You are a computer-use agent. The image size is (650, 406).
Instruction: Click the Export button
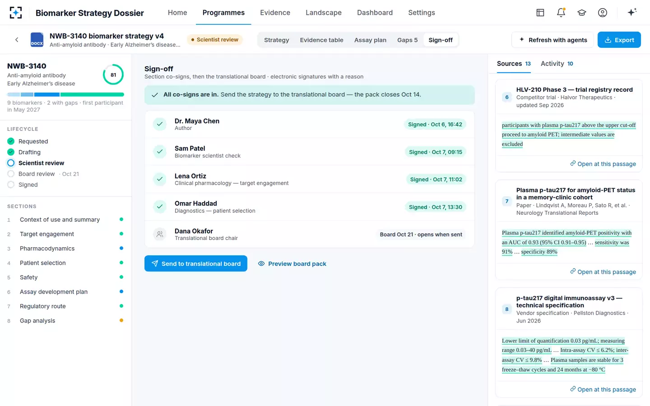(619, 40)
